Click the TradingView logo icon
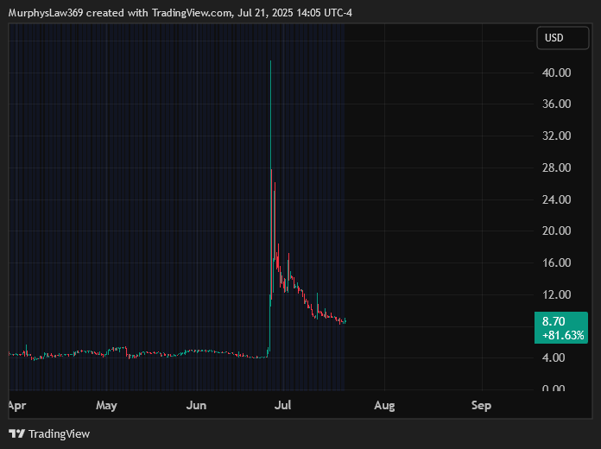 pos(17,433)
